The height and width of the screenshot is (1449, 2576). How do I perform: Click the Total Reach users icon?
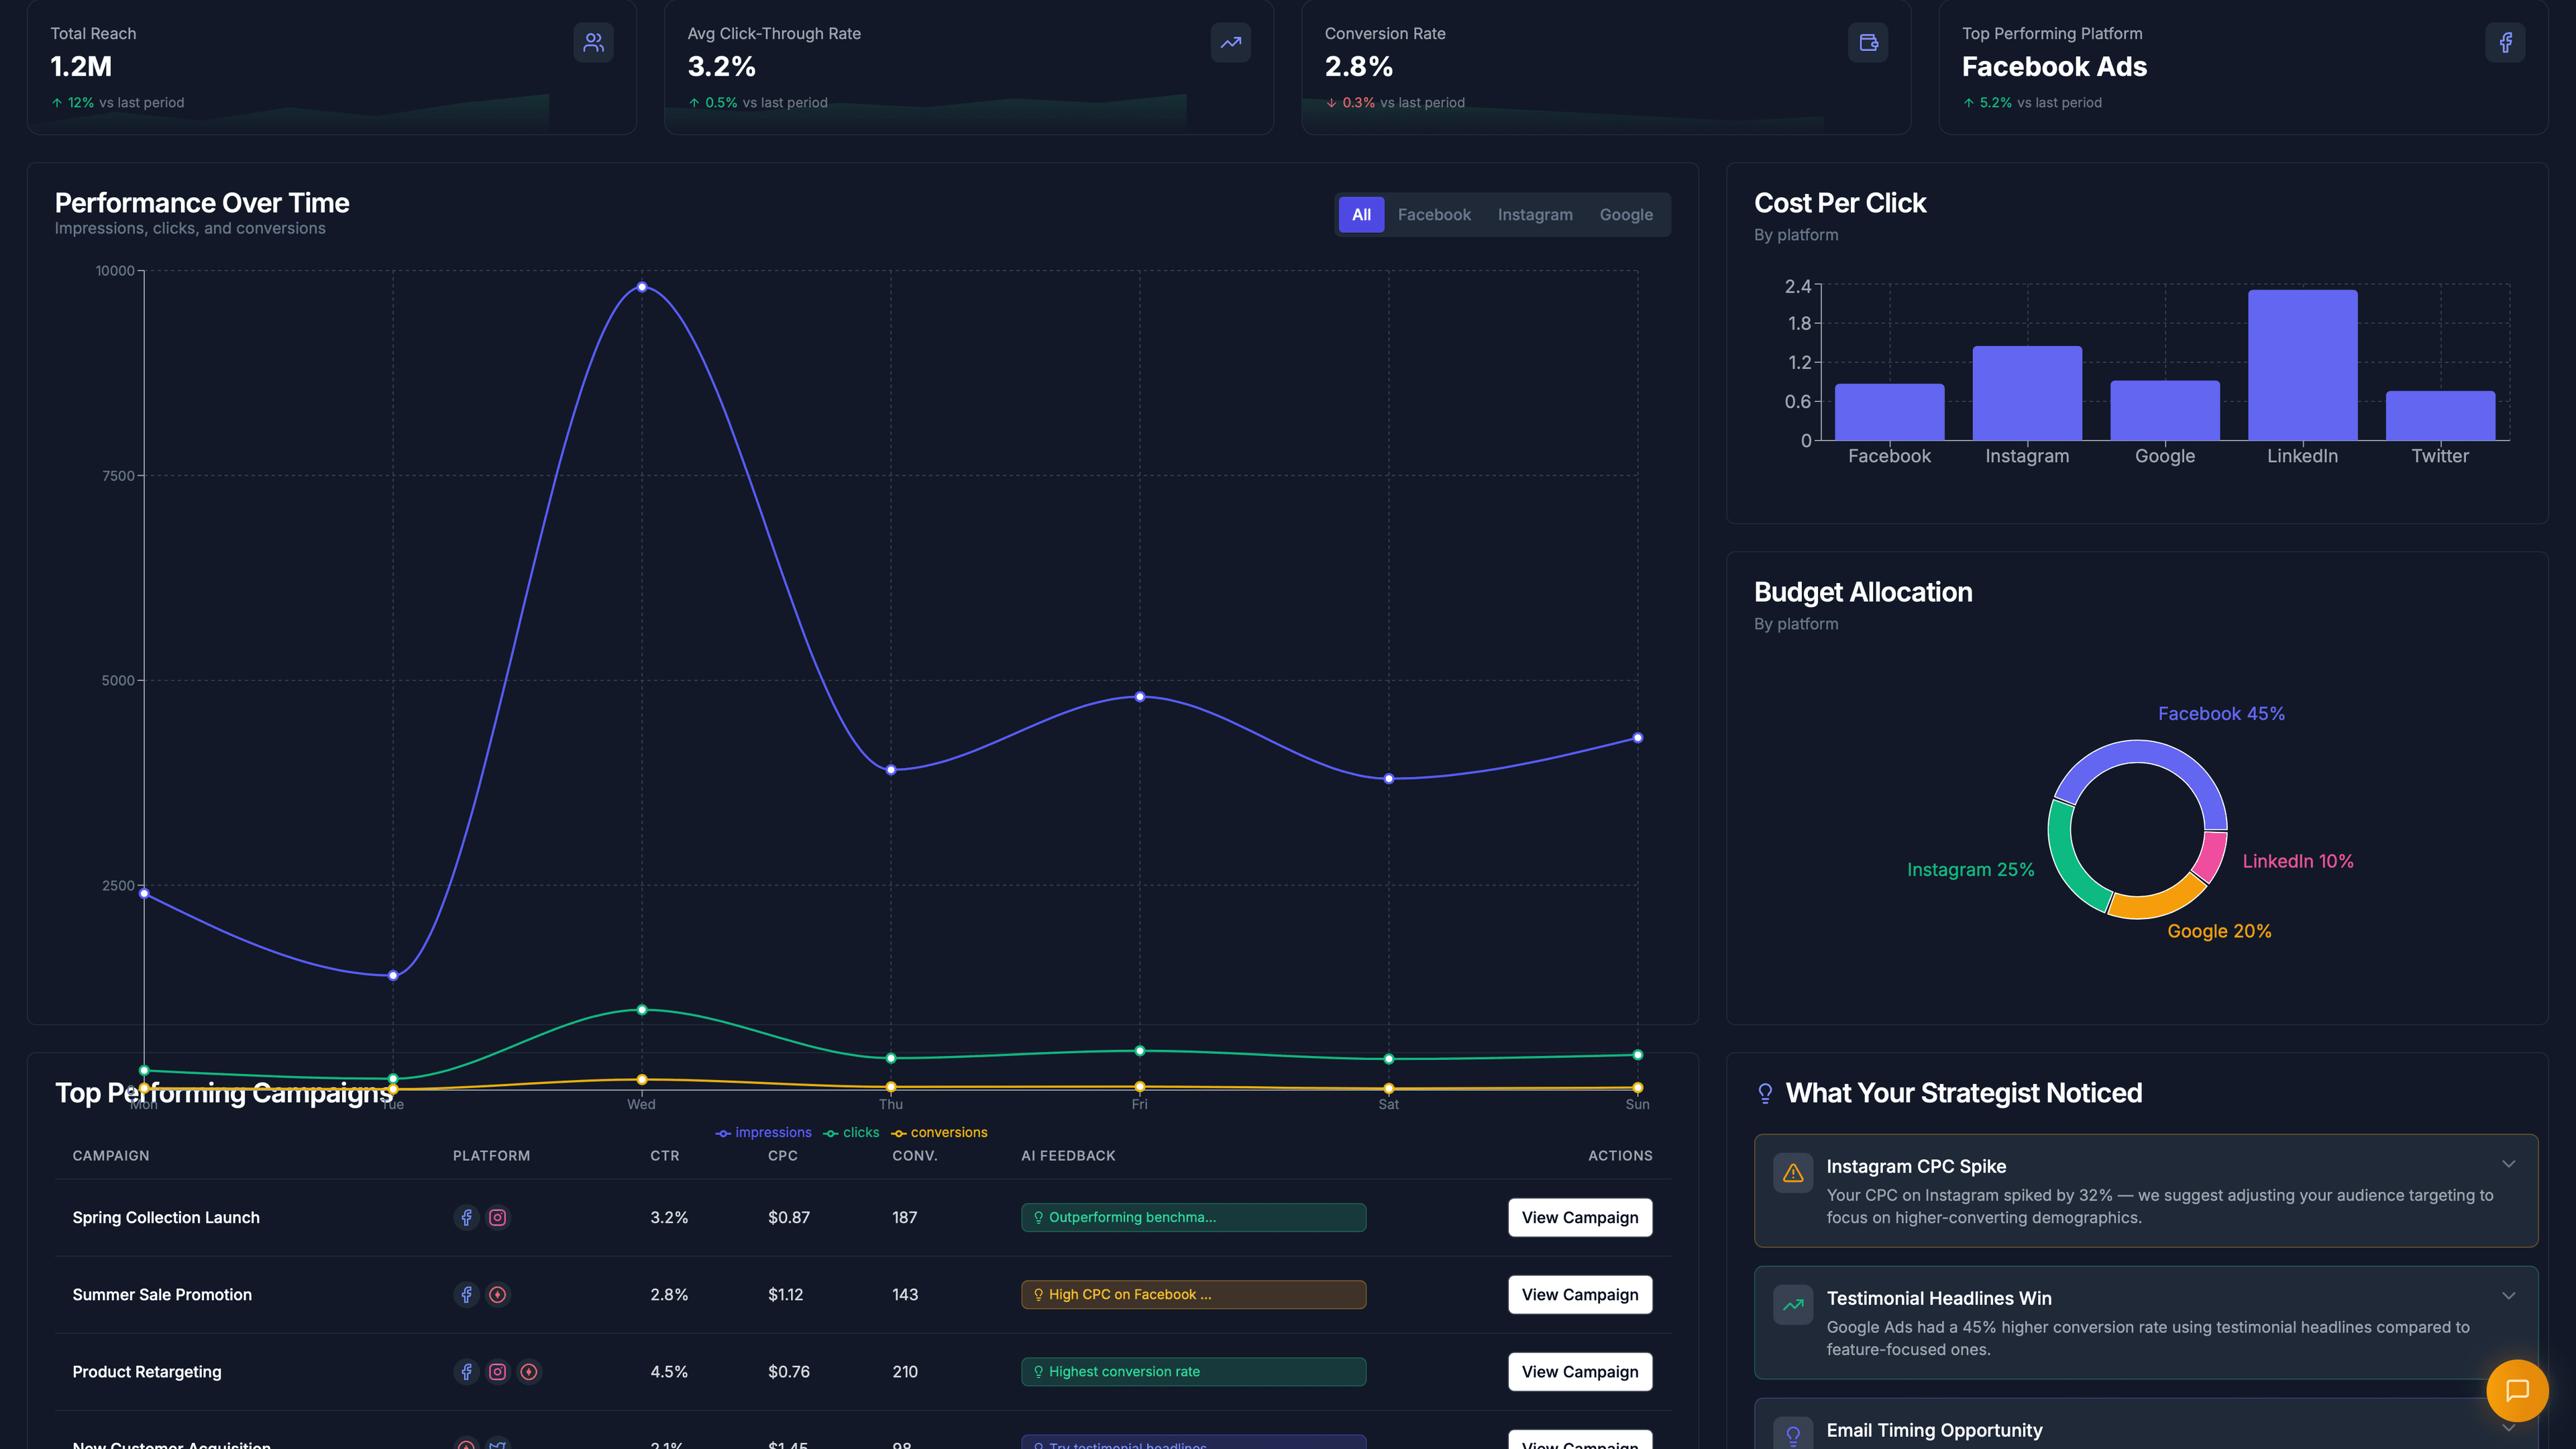(x=593, y=42)
